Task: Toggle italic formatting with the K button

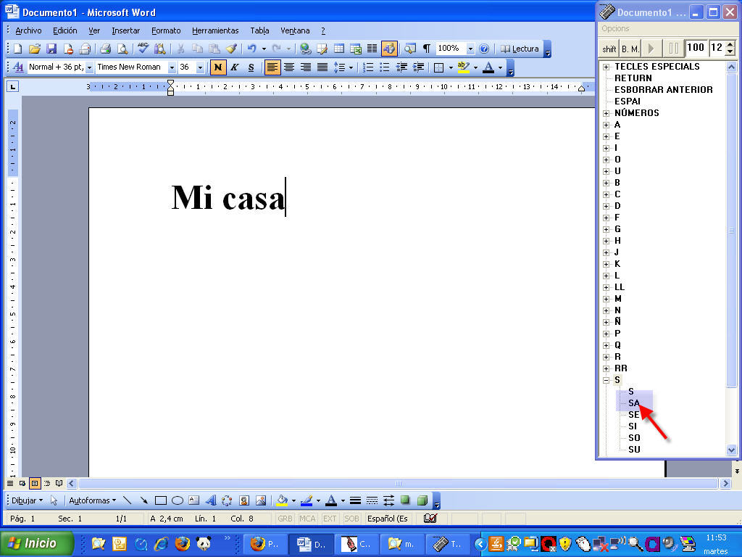Action: (235, 67)
